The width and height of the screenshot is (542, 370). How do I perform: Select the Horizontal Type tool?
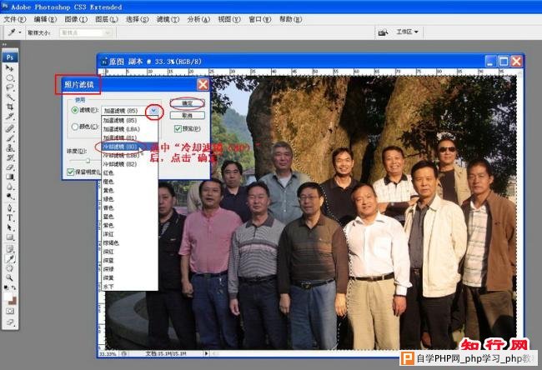click(x=10, y=217)
